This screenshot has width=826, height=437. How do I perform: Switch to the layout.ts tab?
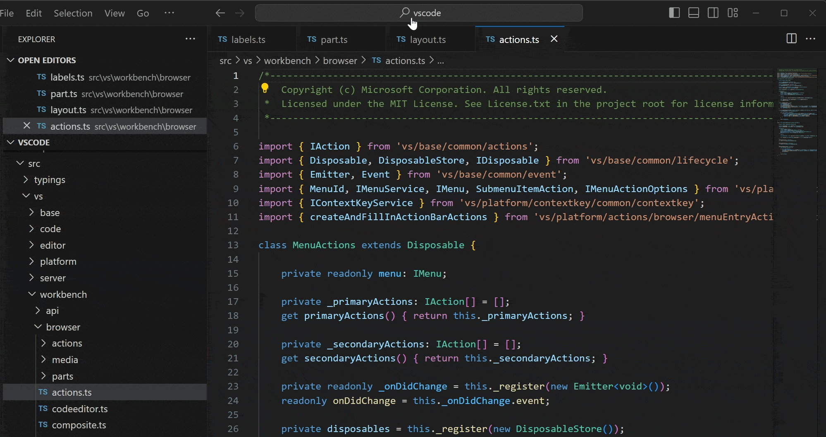pyautogui.click(x=427, y=40)
